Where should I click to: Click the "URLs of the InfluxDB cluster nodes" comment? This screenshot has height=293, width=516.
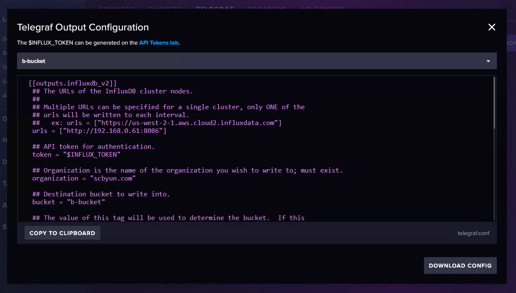pyautogui.click(x=113, y=91)
